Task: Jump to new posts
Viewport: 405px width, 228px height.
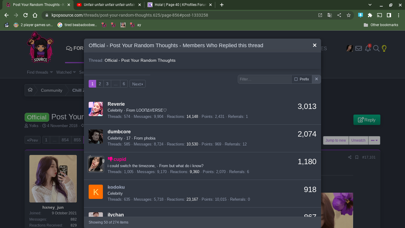Action: 336,140
